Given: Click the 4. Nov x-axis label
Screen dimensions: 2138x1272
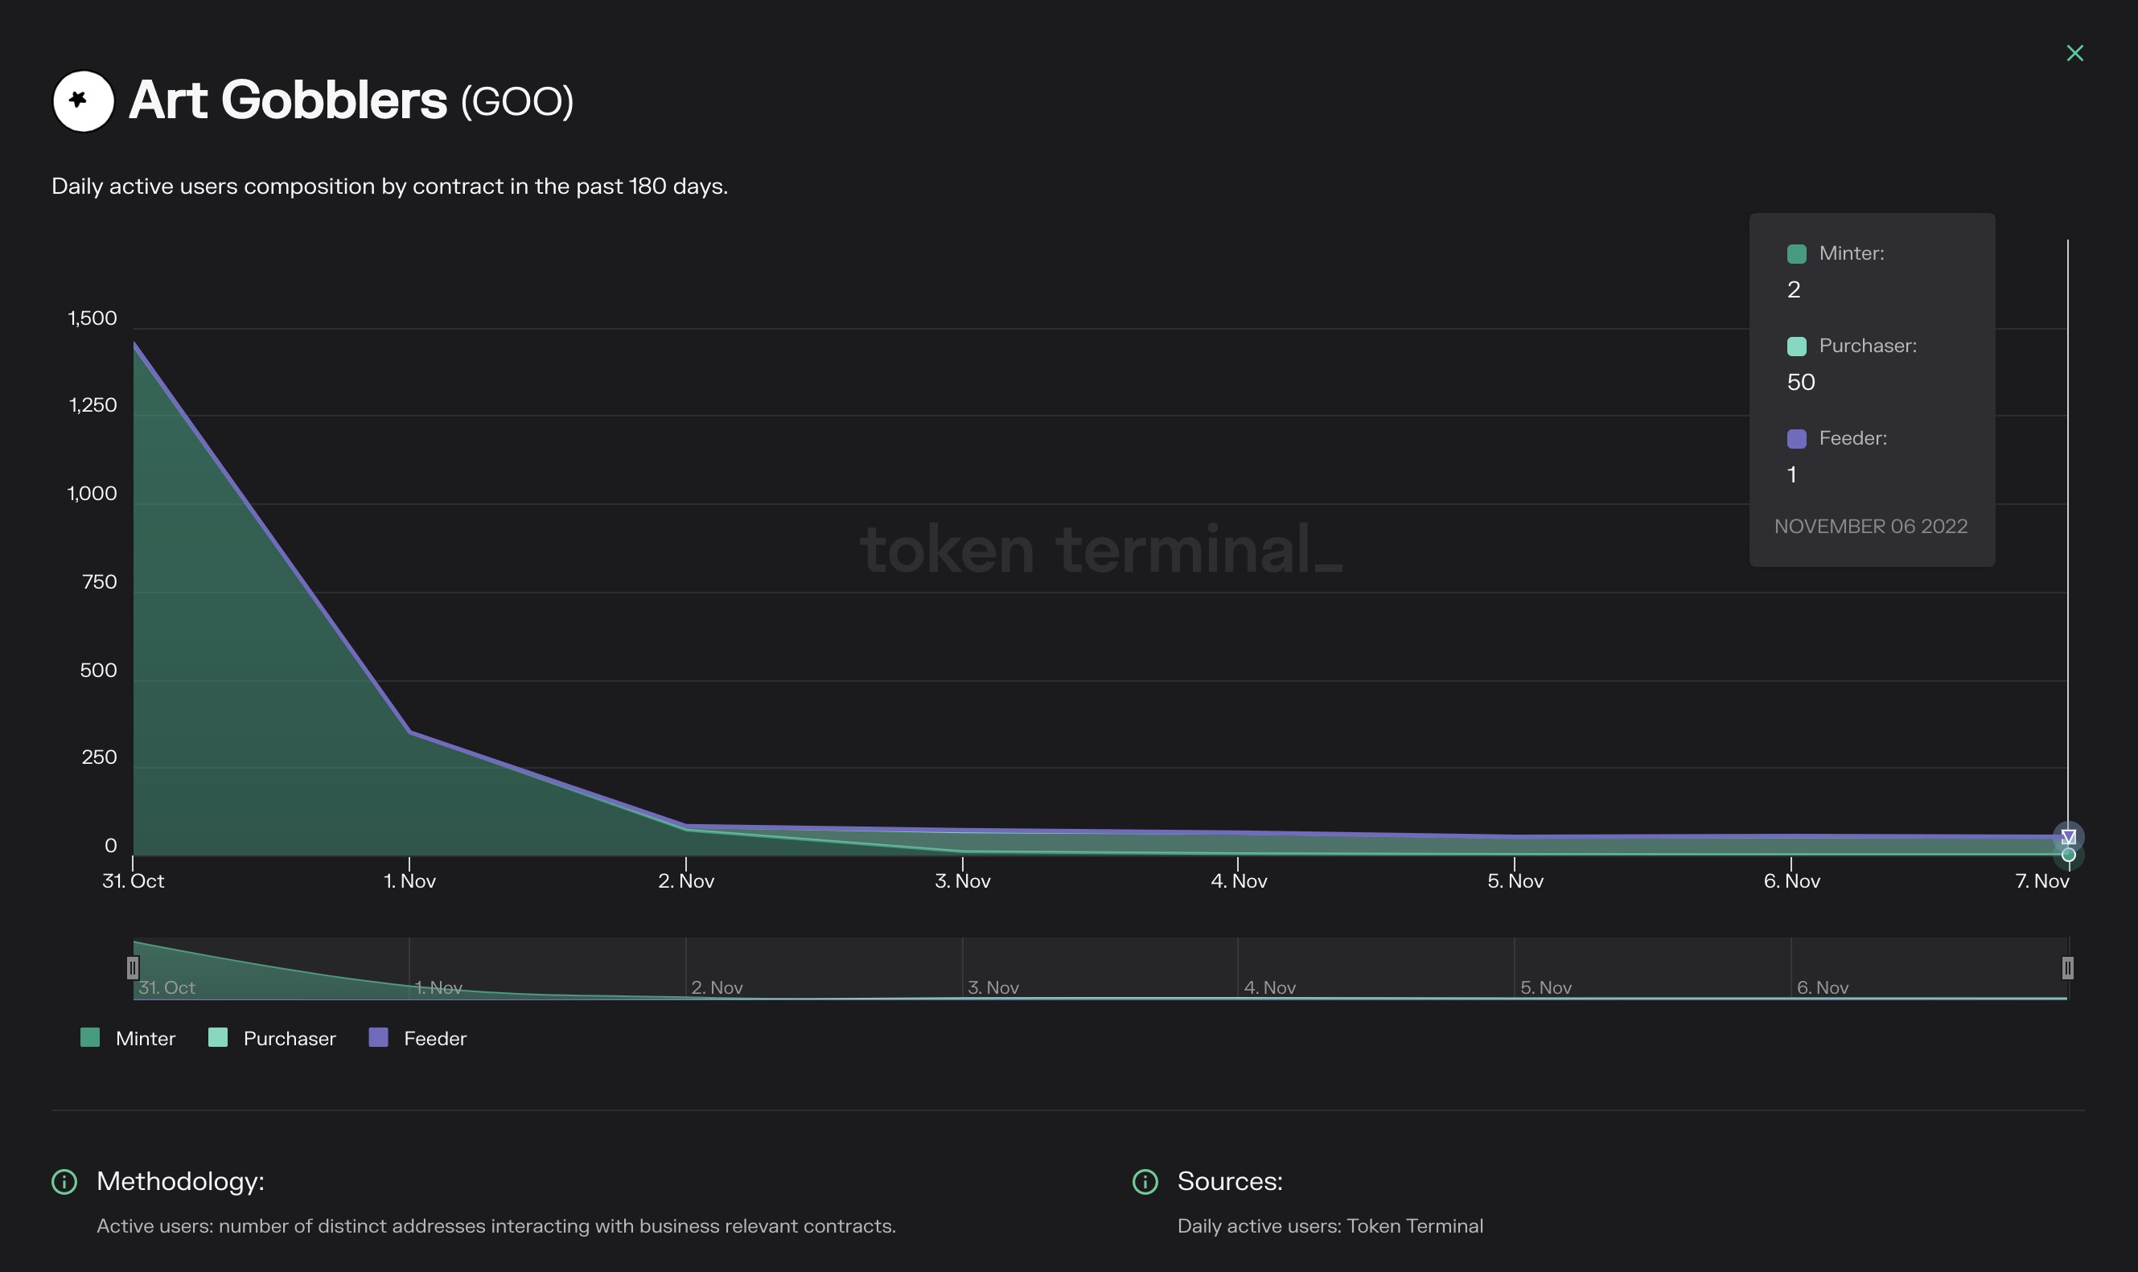Looking at the screenshot, I should click(1239, 881).
